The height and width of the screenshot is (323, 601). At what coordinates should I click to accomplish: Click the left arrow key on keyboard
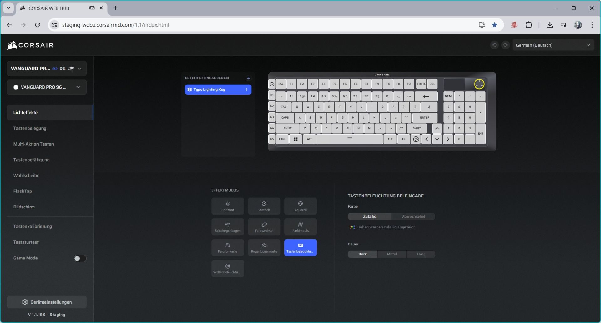pyautogui.click(x=426, y=139)
